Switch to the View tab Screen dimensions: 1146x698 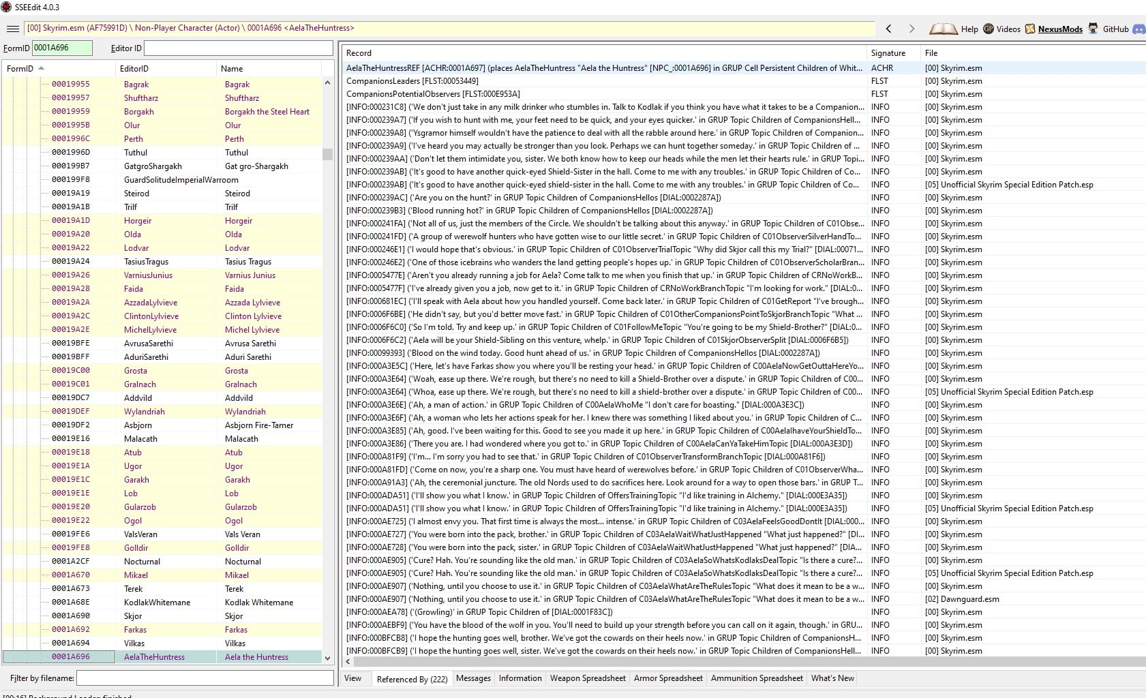pyautogui.click(x=353, y=678)
